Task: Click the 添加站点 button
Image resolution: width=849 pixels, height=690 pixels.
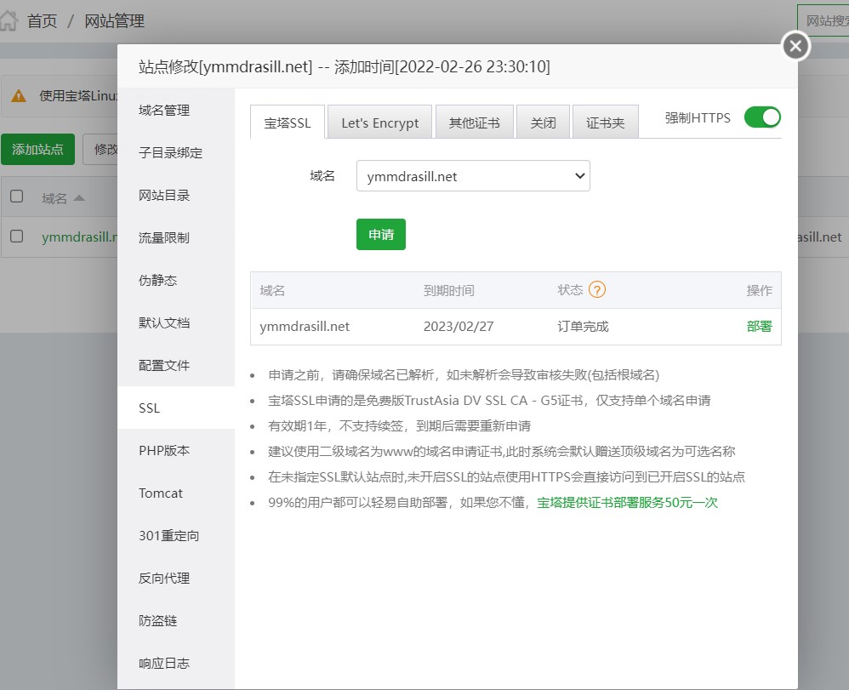Action: (x=37, y=149)
